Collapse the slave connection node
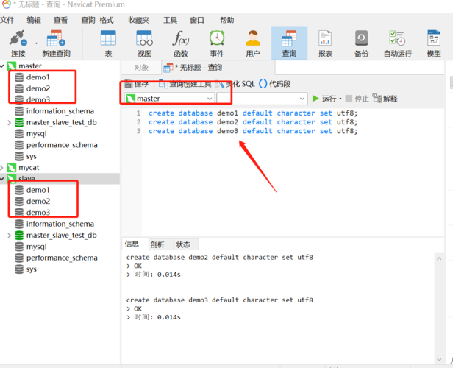This screenshot has height=368, width=453. [x=2, y=179]
